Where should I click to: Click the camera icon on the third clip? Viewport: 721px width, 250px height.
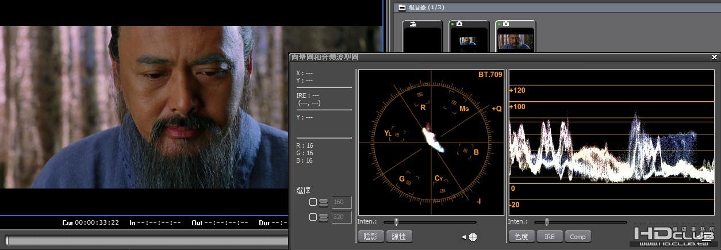click(506, 24)
